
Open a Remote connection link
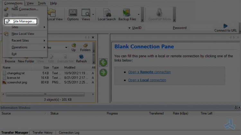[149, 72]
